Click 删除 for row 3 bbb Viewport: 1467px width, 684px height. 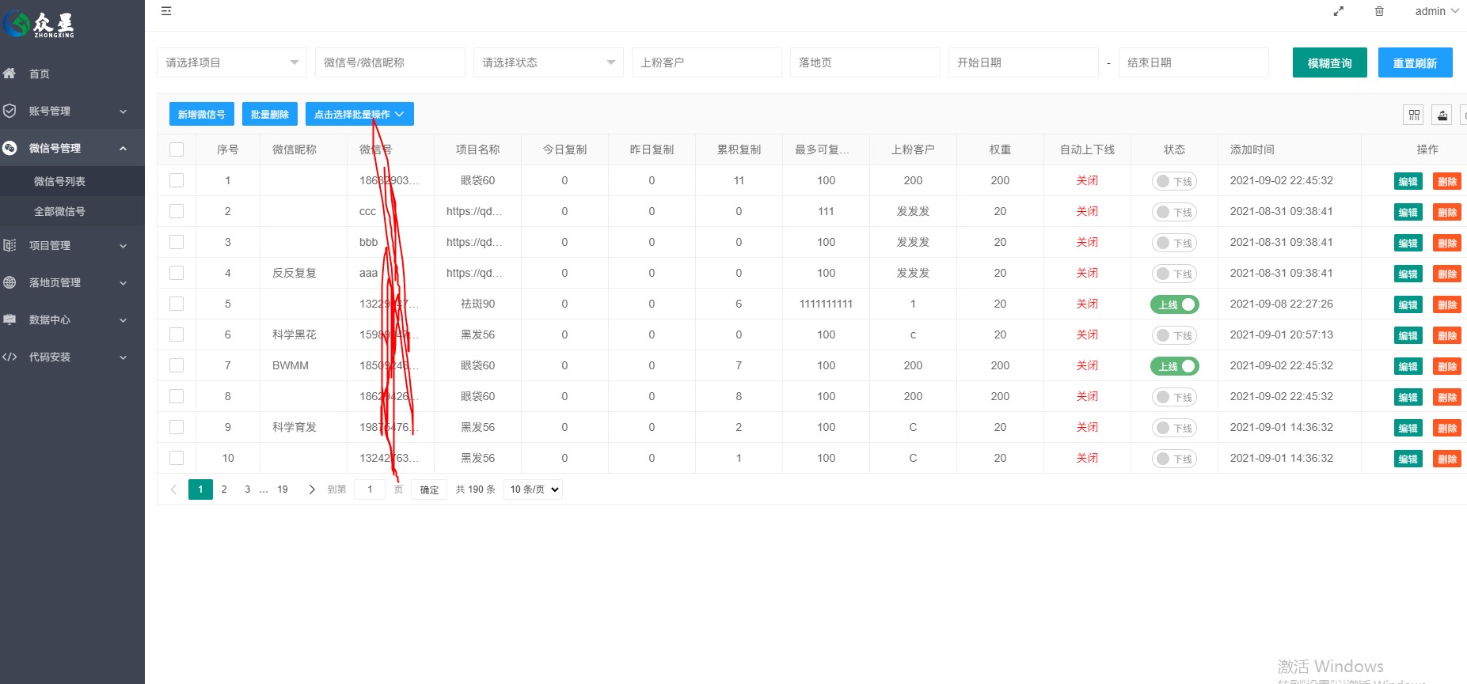(x=1446, y=243)
